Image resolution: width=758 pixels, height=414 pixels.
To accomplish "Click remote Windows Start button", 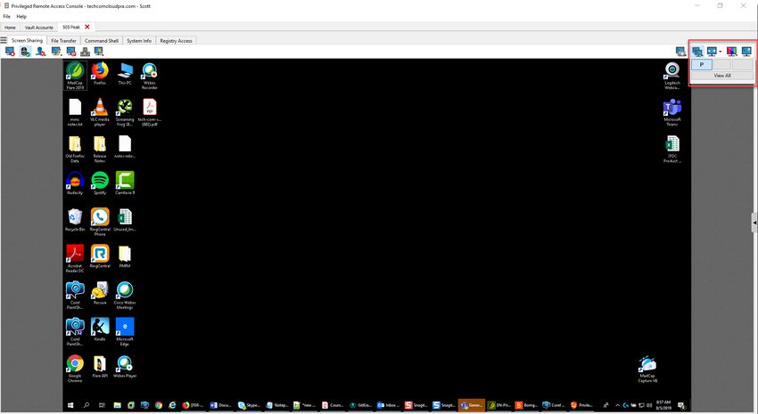I will pyautogui.click(x=70, y=405).
